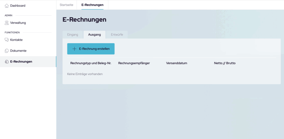Sort by the Versanddatum column header
This screenshot has height=139, width=284.
177,63
